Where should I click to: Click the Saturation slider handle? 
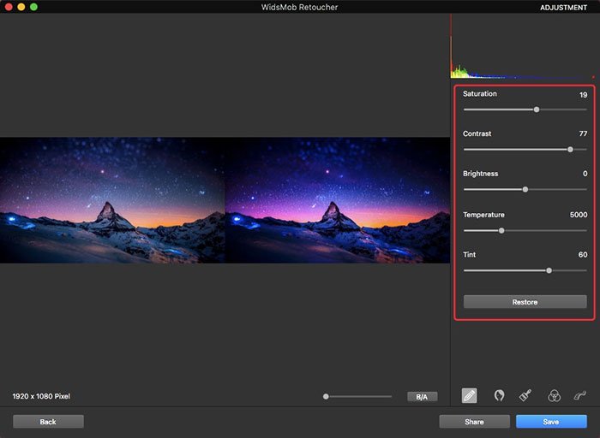[537, 109]
